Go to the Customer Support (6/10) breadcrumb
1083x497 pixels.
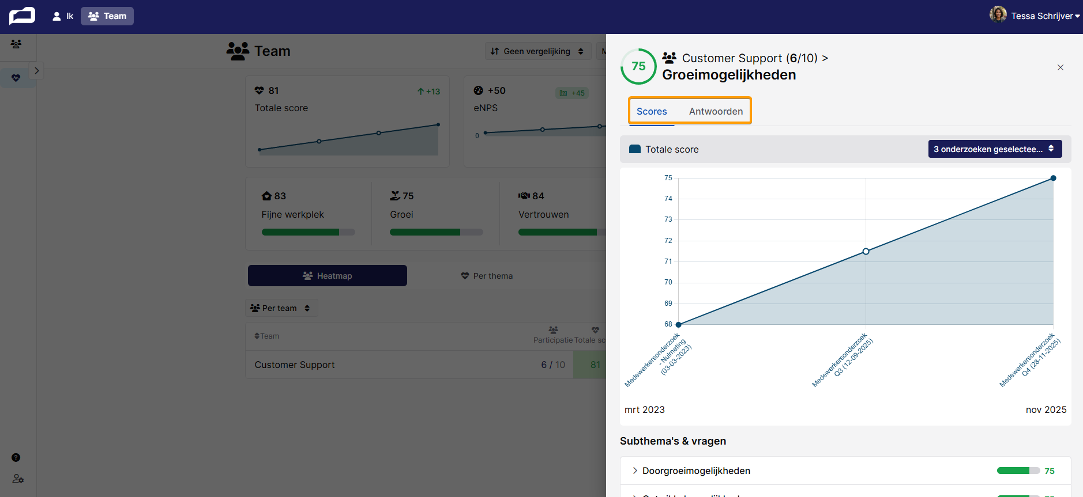coord(750,58)
